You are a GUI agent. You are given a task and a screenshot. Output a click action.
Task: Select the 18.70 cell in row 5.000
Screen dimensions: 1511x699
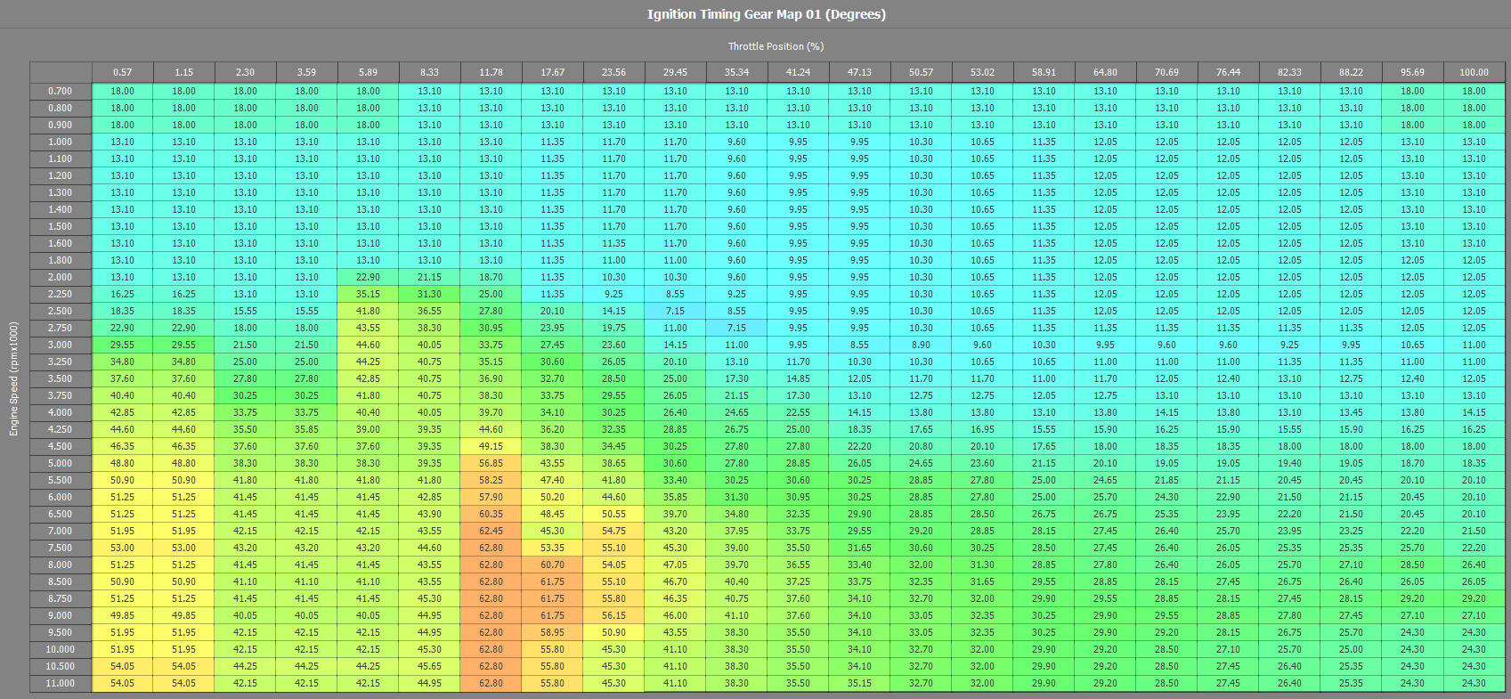pyautogui.click(x=1413, y=463)
